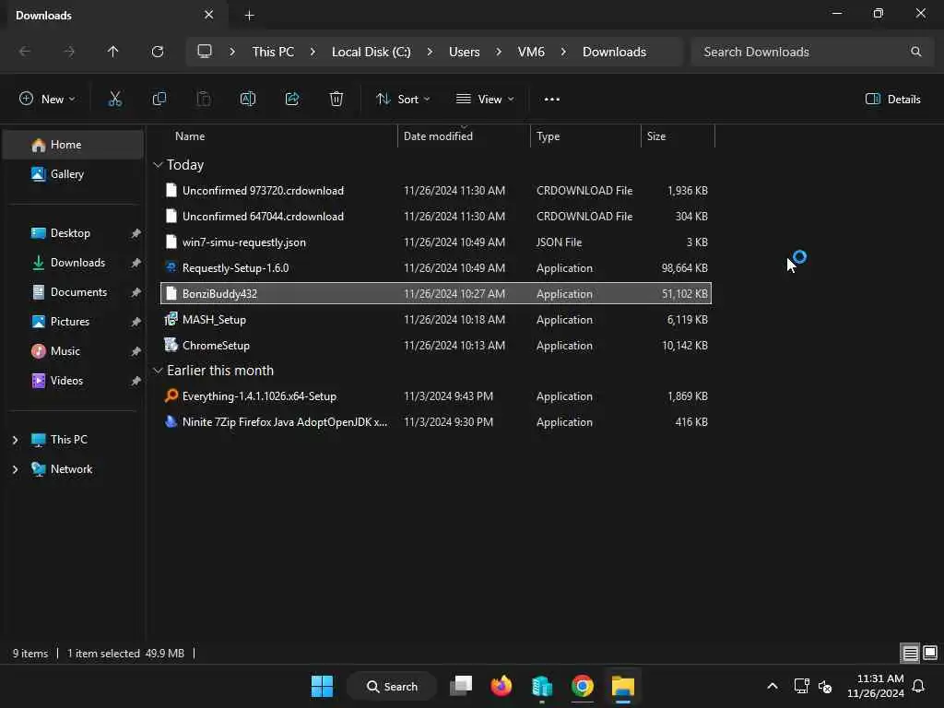The image size is (944, 708).
Task: Click the Share icon in toolbar
Action: coord(292,100)
